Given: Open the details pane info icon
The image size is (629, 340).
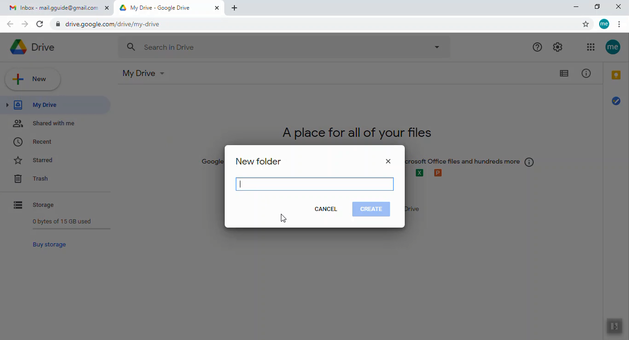Looking at the screenshot, I should pyautogui.click(x=586, y=73).
